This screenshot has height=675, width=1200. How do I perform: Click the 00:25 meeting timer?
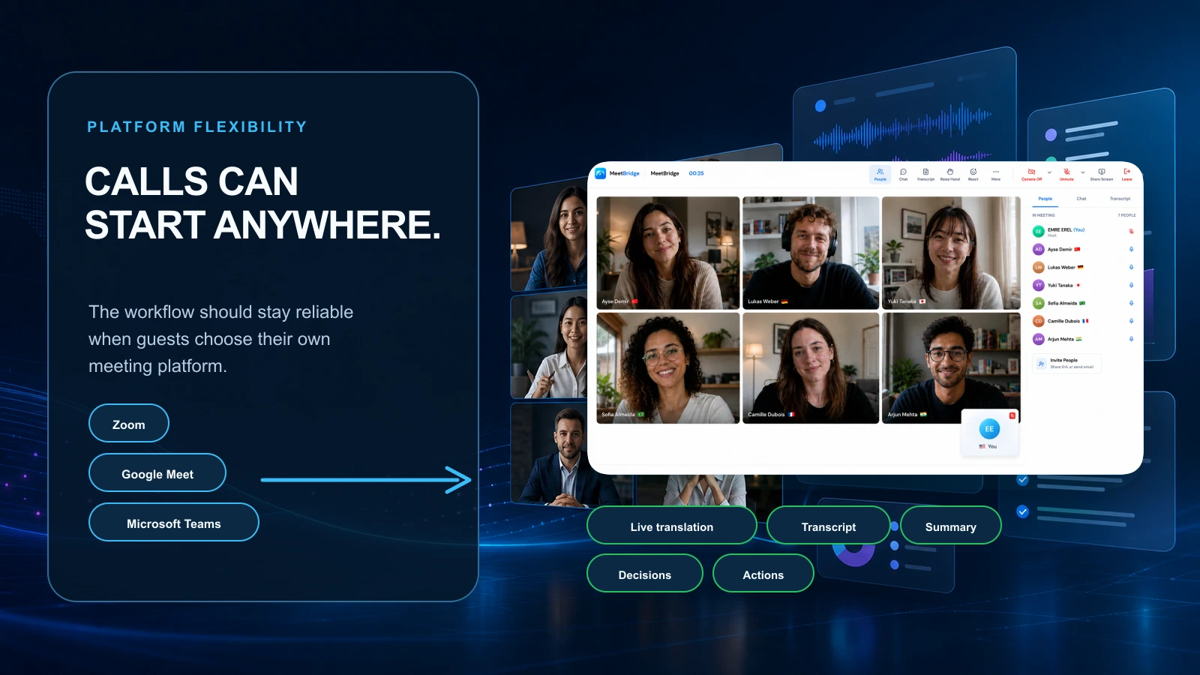pyautogui.click(x=696, y=173)
